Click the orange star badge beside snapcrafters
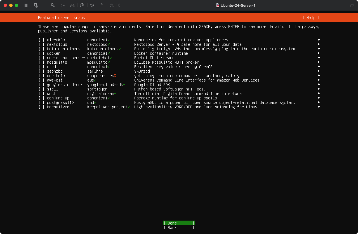 (x=115, y=76)
